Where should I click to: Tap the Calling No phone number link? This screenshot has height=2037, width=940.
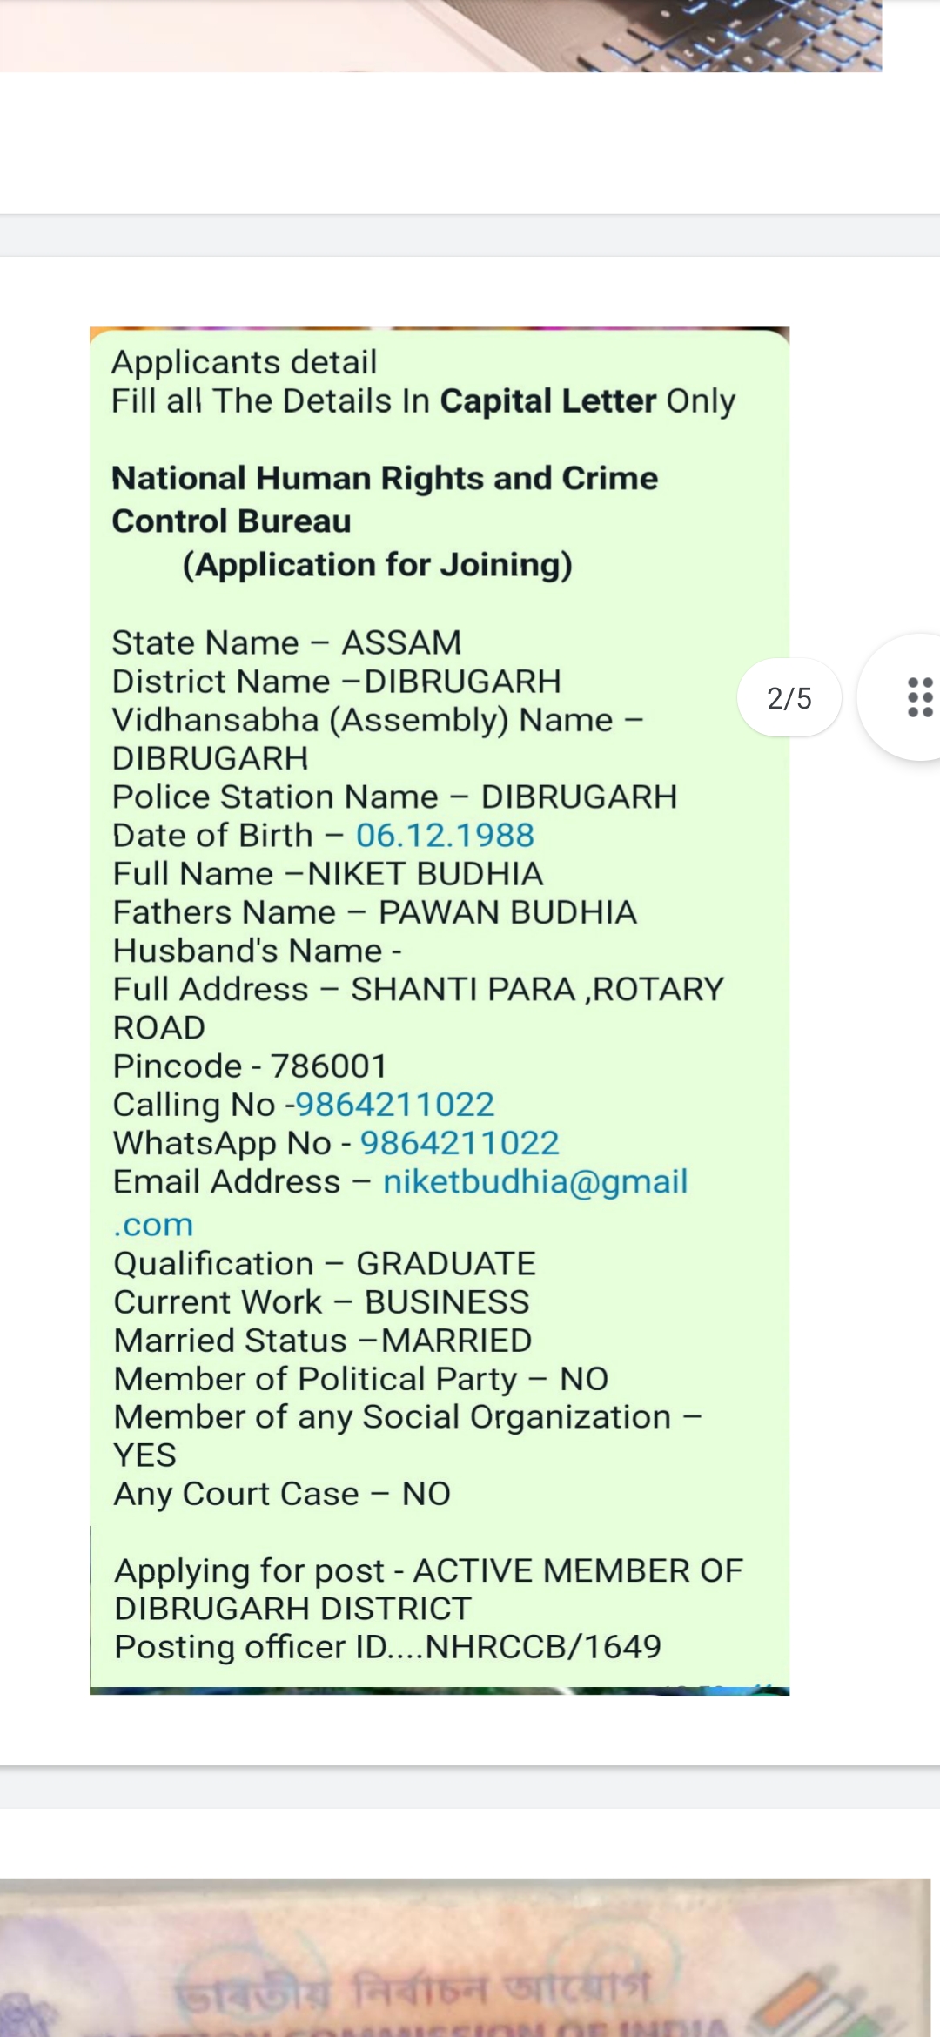(395, 1105)
